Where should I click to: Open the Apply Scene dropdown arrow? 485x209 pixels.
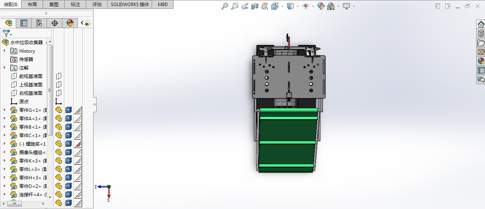tap(338, 6)
